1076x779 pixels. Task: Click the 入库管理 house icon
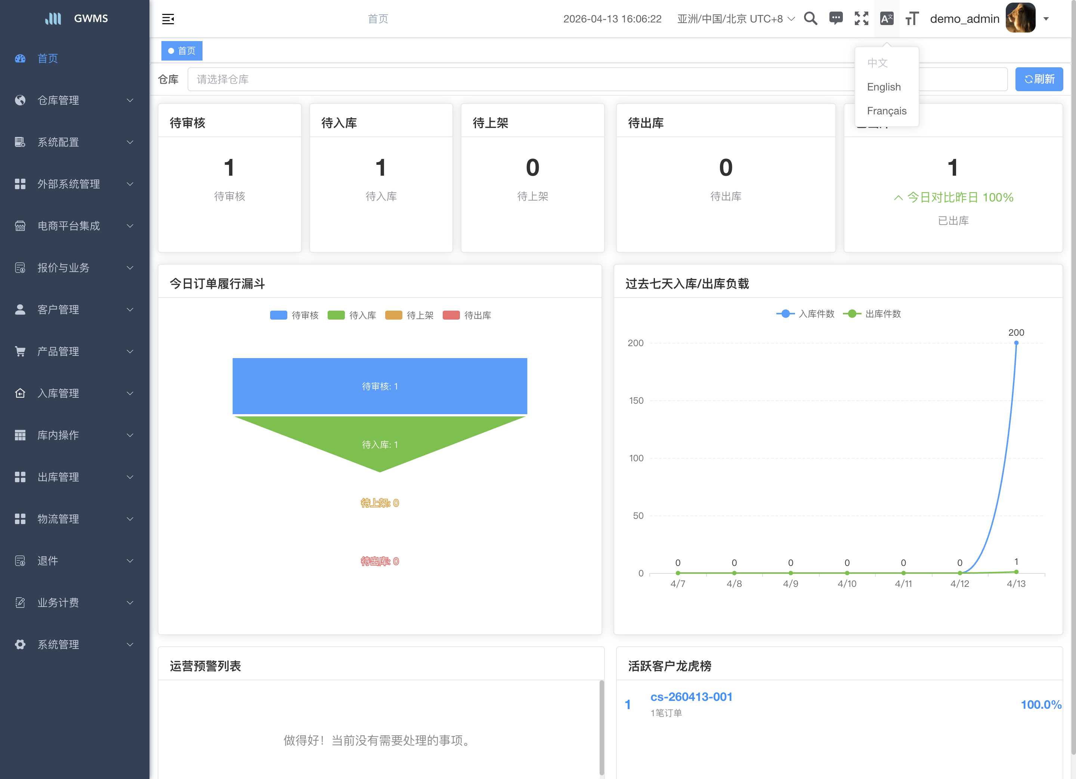[20, 393]
